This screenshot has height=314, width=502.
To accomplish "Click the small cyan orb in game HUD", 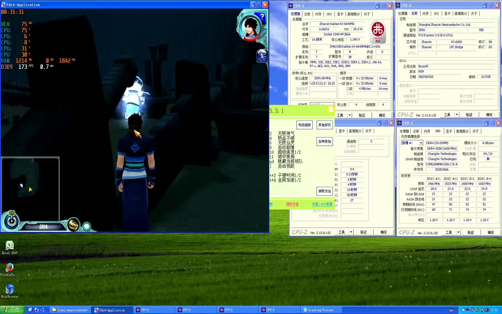I will click(x=87, y=226).
